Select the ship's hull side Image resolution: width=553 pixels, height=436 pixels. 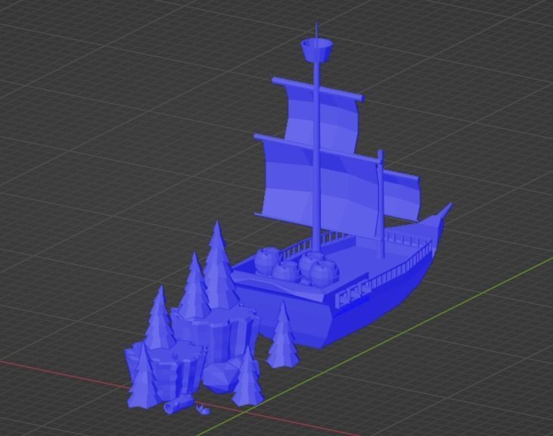tap(381, 301)
